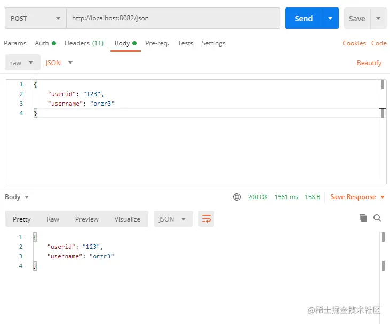Open the Cookies link
This screenshot has height=324, width=390.
tap(354, 43)
